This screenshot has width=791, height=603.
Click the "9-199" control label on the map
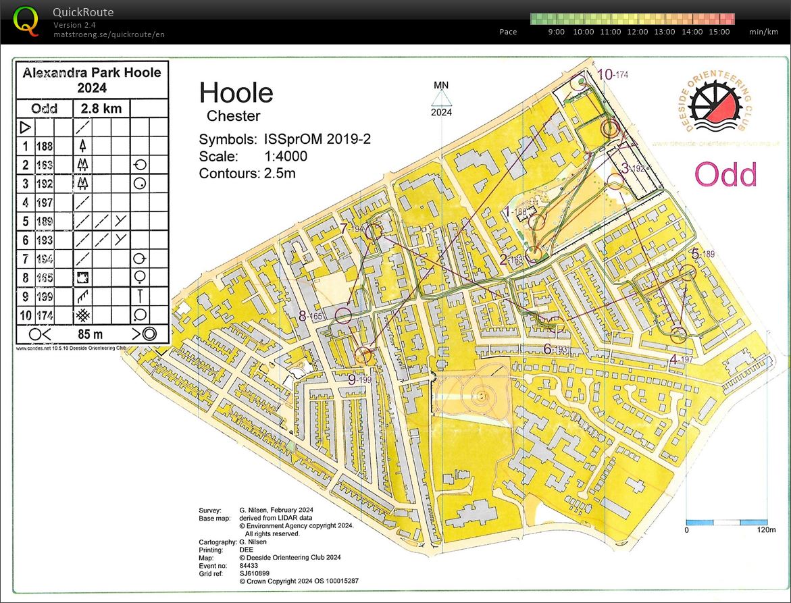(x=359, y=379)
